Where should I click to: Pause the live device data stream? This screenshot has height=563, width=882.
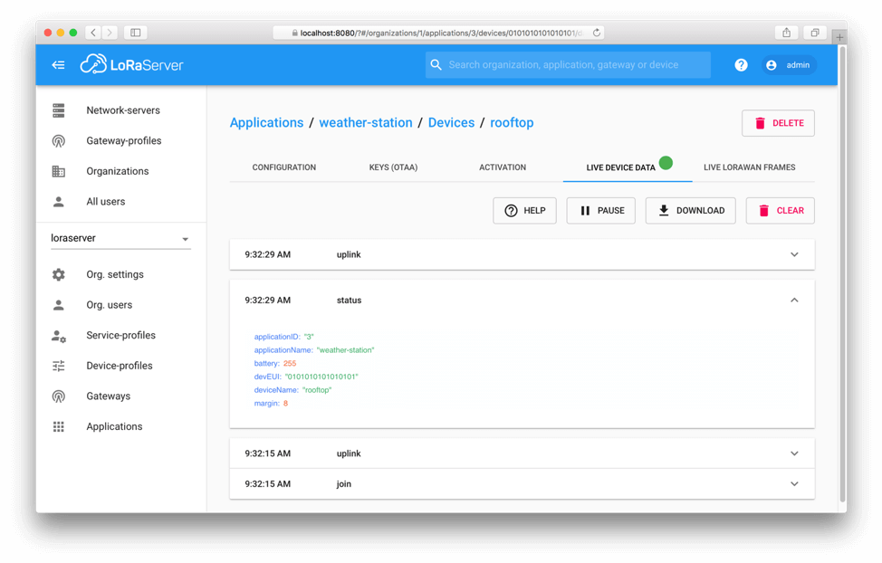point(600,210)
